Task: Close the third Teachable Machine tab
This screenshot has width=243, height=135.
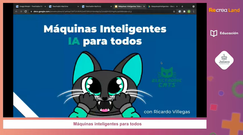Action: point(111,6)
